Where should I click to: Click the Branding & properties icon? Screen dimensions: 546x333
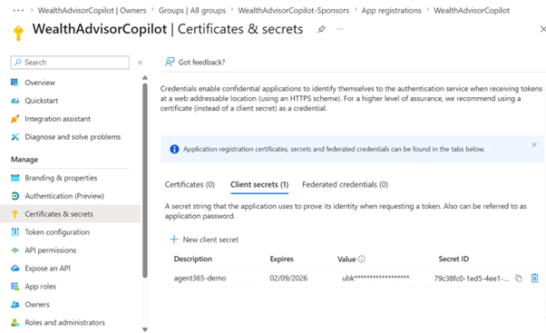pyautogui.click(x=15, y=178)
